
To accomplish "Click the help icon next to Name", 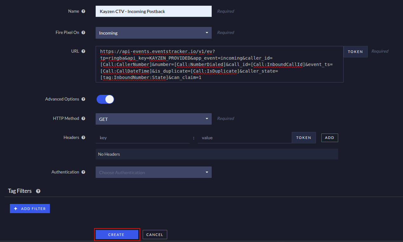I will [x=83, y=11].
